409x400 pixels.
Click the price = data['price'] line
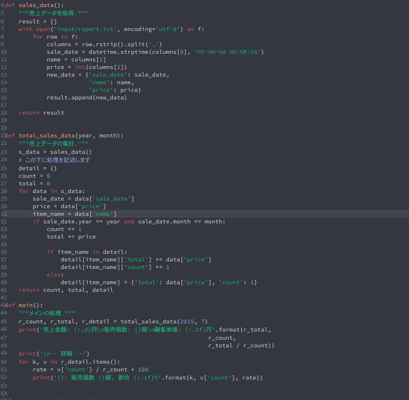[70, 206]
